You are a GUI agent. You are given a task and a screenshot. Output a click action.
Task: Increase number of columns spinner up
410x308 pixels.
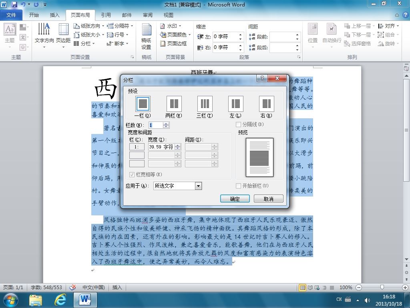[166, 124]
